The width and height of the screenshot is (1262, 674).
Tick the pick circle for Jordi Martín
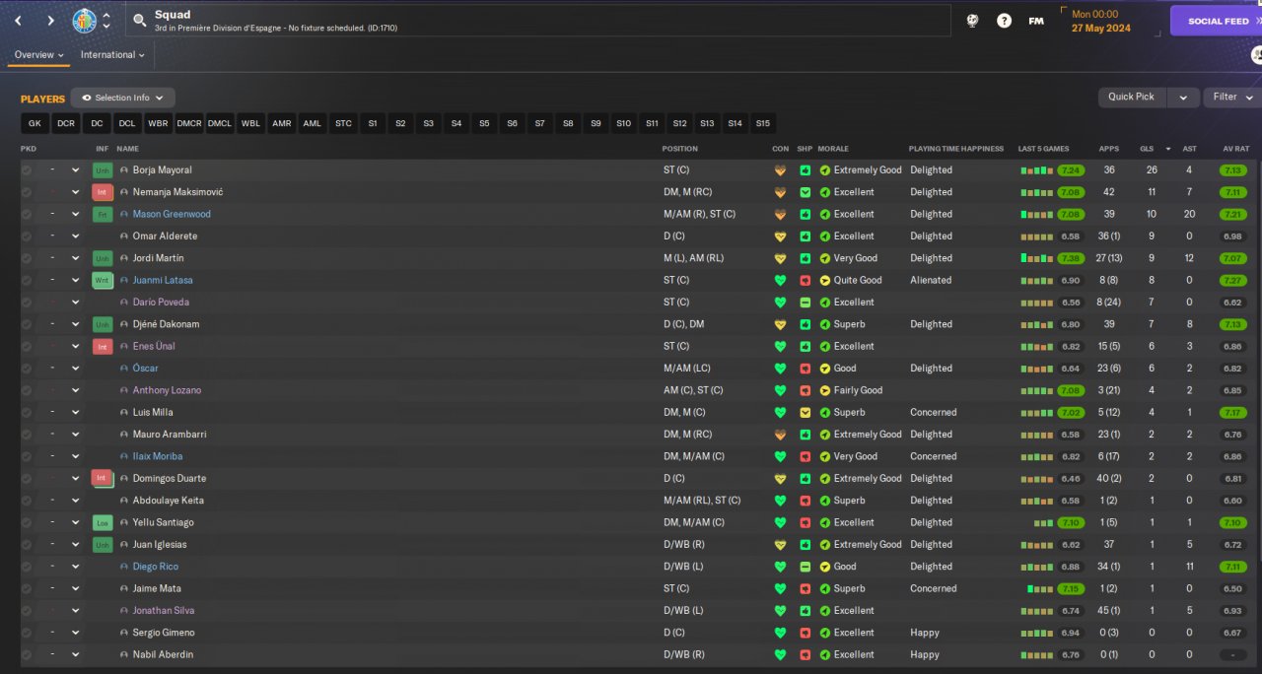tap(27, 258)
